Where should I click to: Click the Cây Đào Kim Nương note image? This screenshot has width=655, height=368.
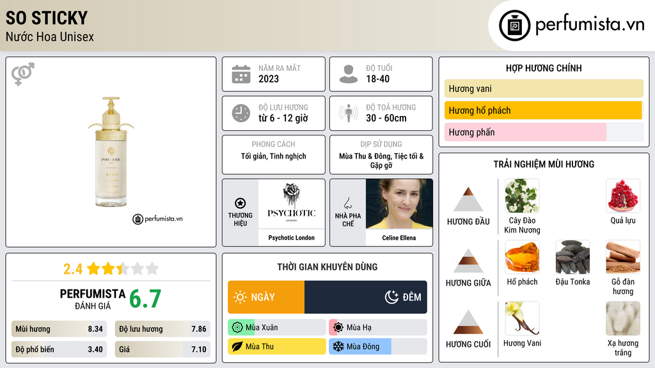[522, 195]
